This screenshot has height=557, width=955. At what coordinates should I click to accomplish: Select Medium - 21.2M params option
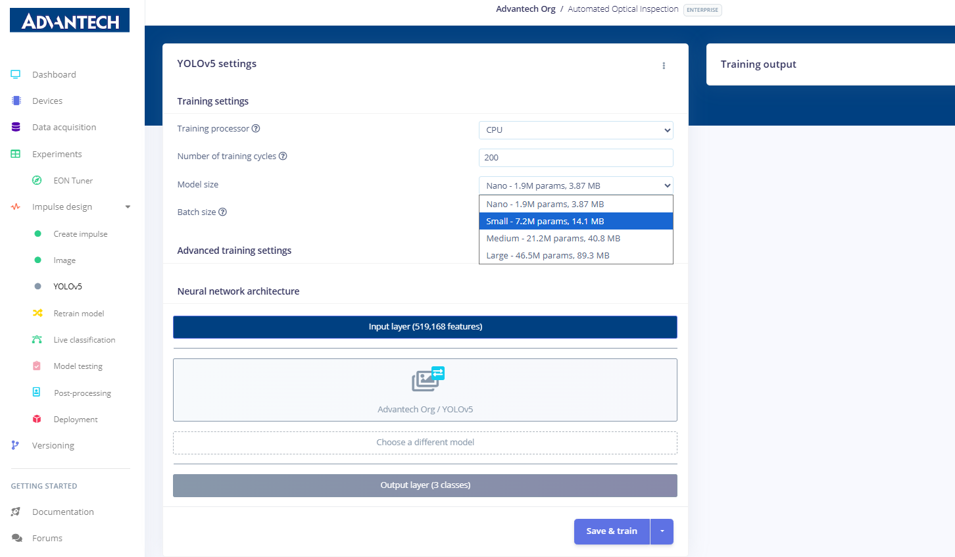pyautogui.click(x=576, y=239)
